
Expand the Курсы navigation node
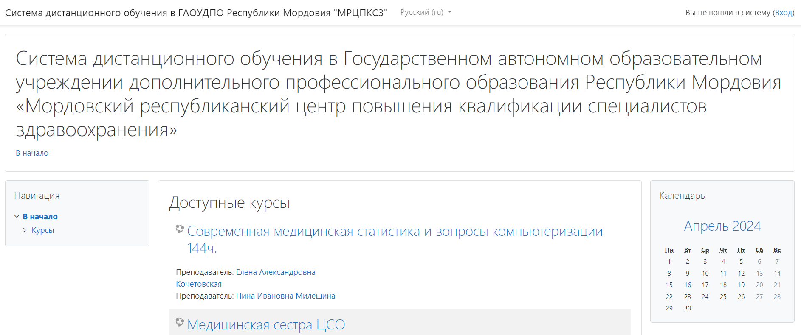pyautogui.click(x=25, y=230)
